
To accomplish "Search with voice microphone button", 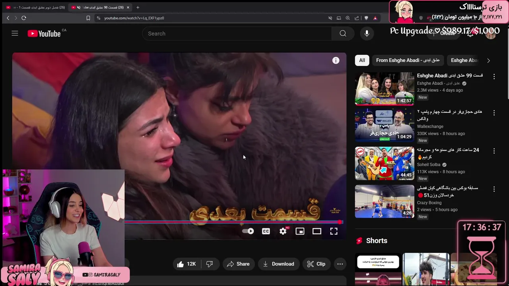I will 367,33.
